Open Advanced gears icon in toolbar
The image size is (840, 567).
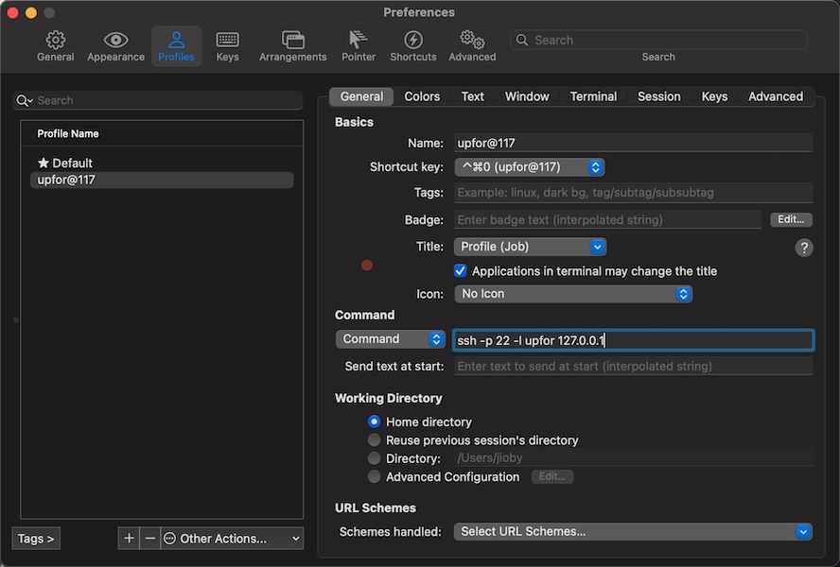[x=472, y=40]
